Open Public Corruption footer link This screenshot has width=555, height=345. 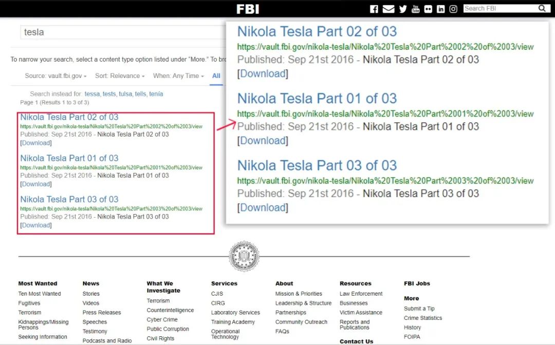[168, 329]
